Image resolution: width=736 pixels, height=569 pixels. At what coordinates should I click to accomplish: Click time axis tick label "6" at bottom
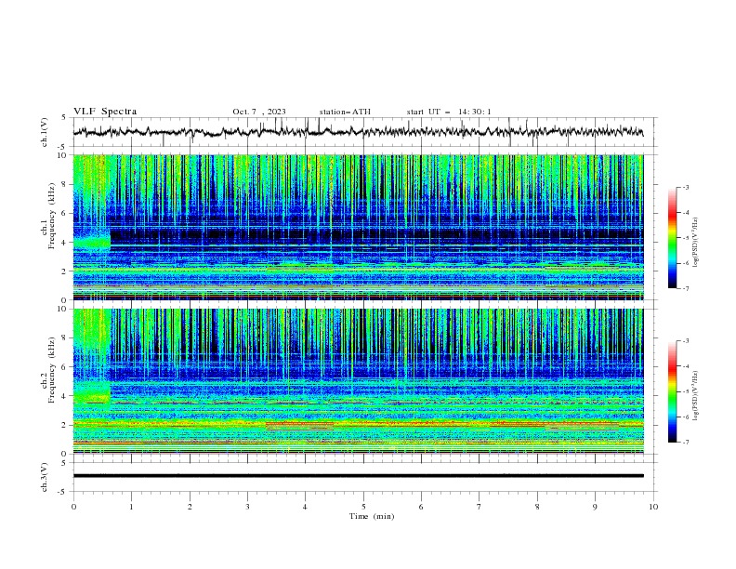(x=421, y=507)
